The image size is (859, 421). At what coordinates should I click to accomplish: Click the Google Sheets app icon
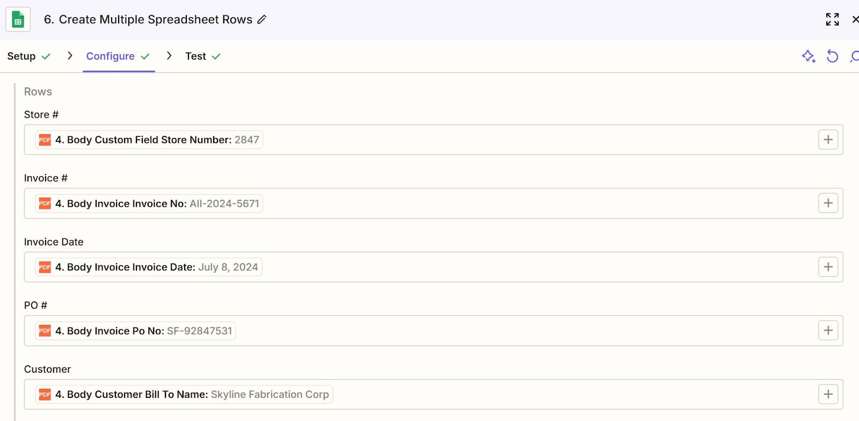tap(18, 19)
